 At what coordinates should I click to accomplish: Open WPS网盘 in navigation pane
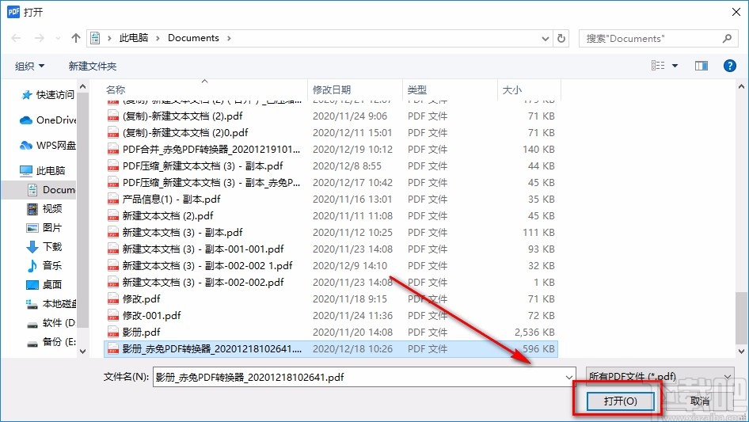48,145
